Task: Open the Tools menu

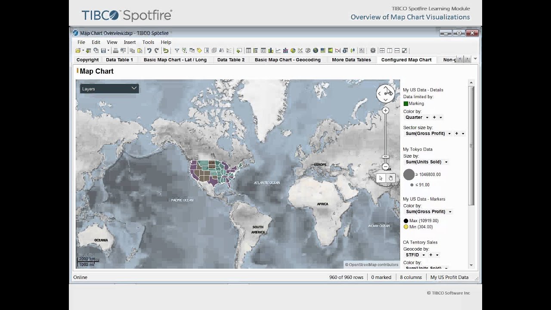Action: 148,42
